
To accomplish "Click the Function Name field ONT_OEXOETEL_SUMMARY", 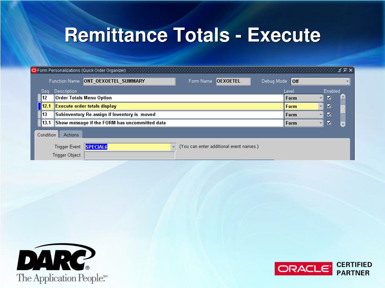I will click(129, 81).
